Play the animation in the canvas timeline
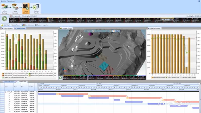Viewport: 201px width, 113px height. pos(60,78)
